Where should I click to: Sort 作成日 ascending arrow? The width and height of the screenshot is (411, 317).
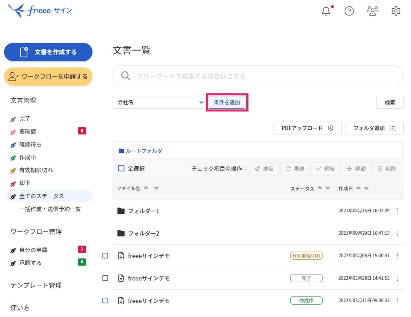tap(358, 187)
